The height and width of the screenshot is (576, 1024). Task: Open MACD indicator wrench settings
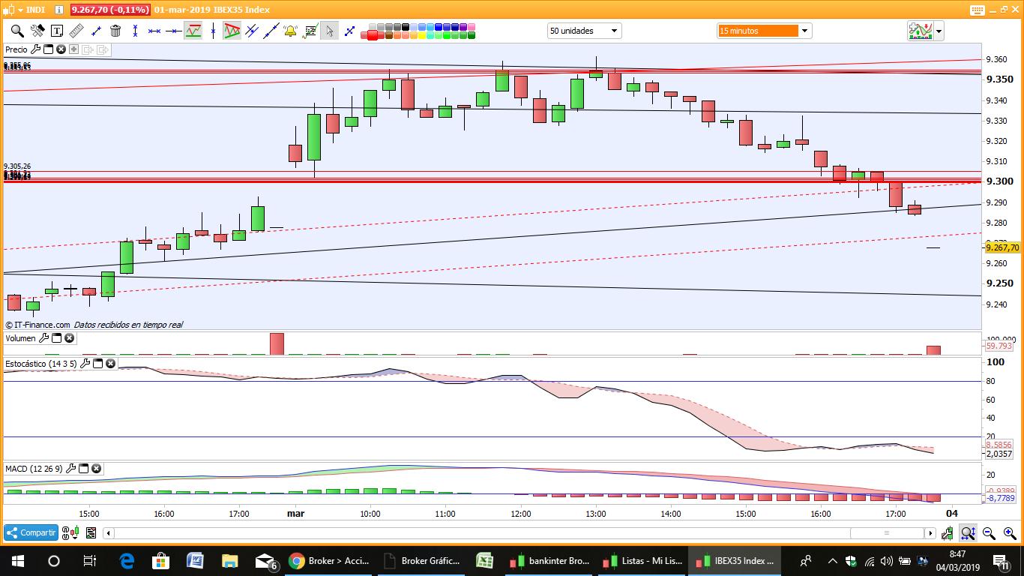click(70, 469)
